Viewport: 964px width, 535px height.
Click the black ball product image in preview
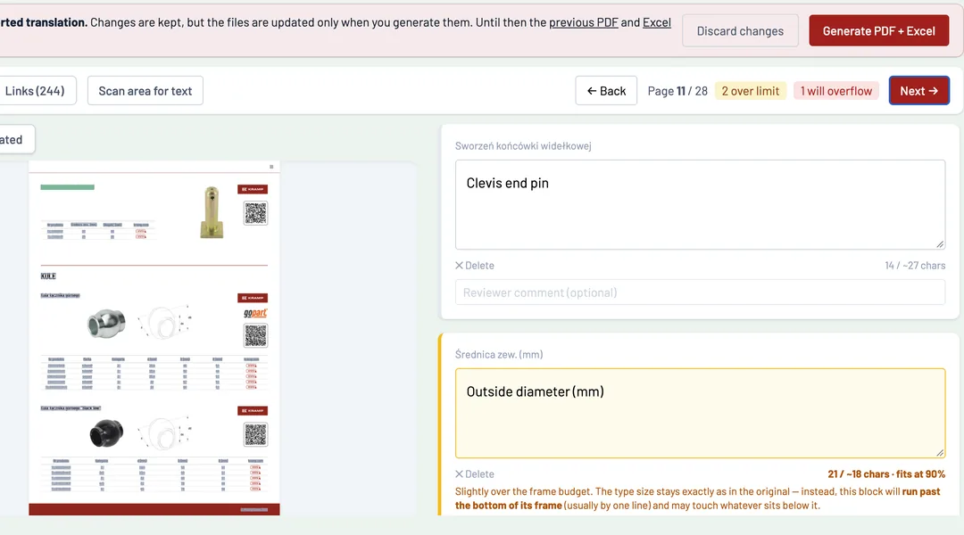pos(106,433)
